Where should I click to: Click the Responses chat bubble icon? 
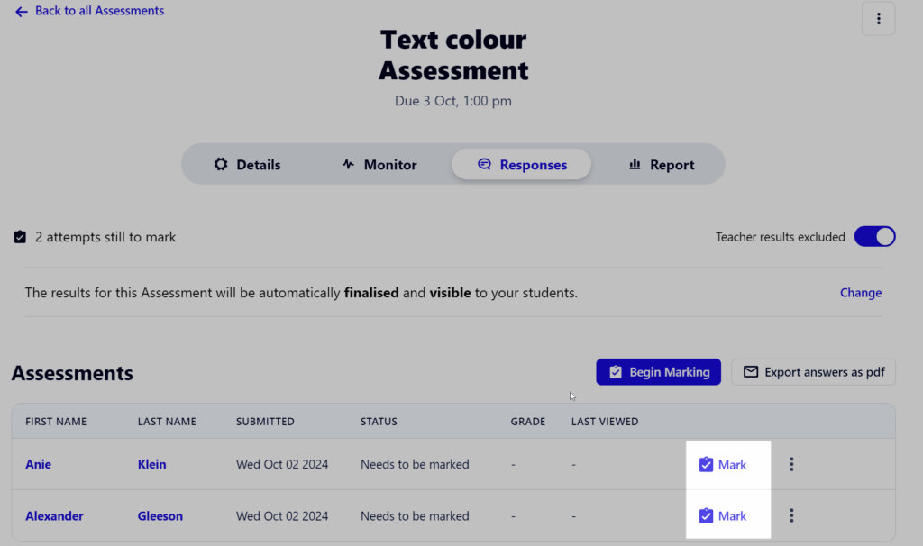[484, 164]
